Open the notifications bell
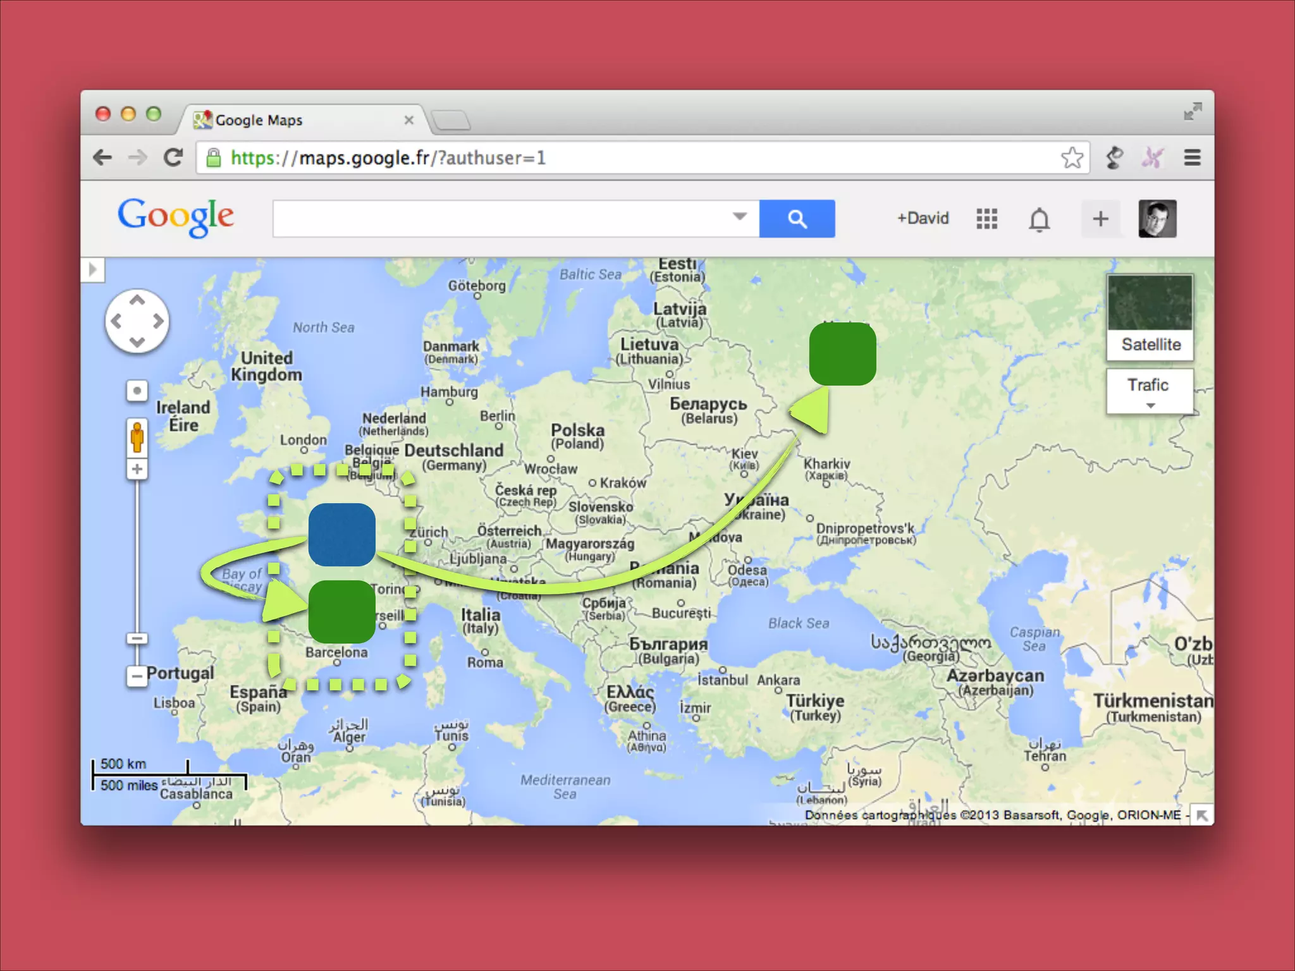1295x971 pixels. click(x=1039, y=219)
